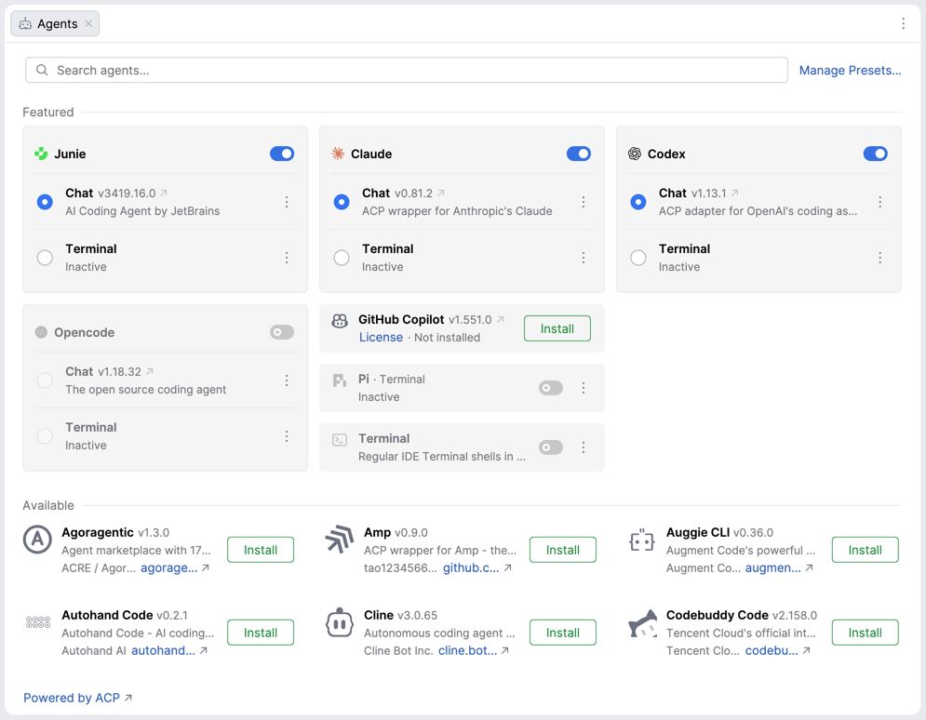Enable the regular IDE Terminal toggle

pyautogui.click(x=551, y=447)
